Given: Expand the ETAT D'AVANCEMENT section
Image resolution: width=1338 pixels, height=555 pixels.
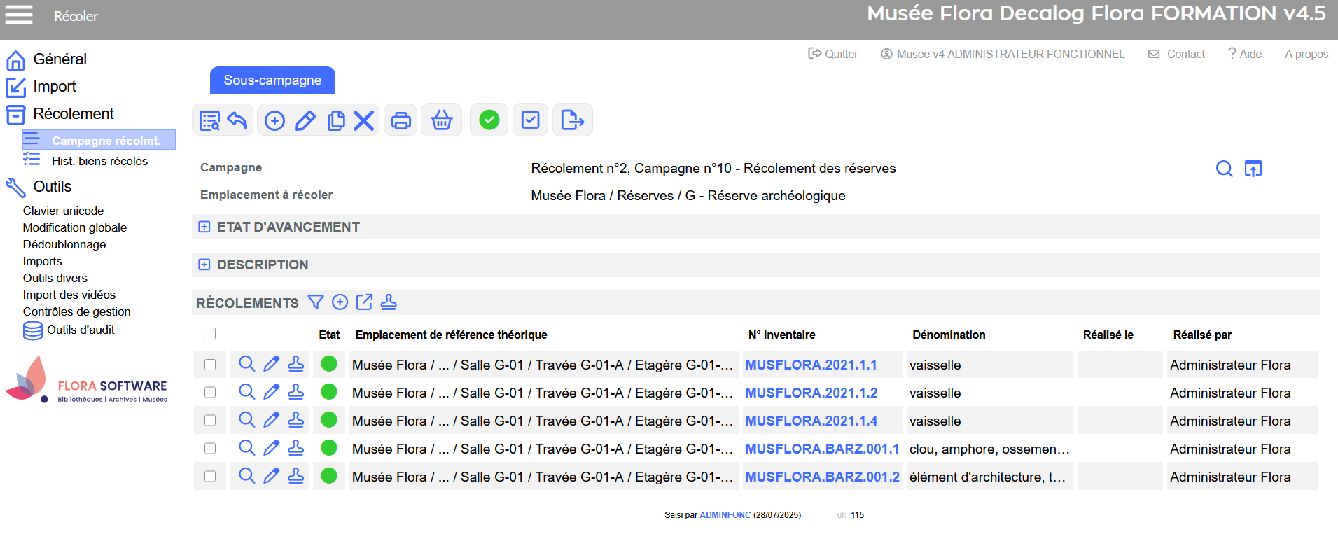Looking at the screenshot, I should click(x=204, y=227).
